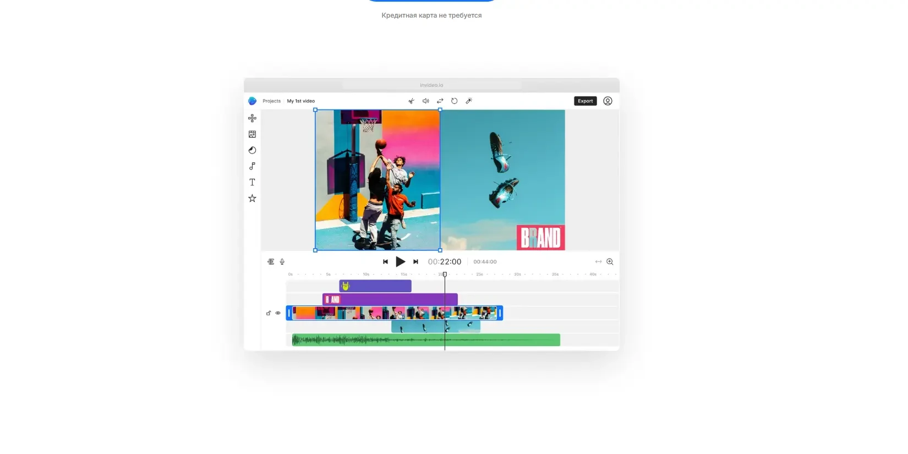Select the Text tool in sidebar

[252, 182]
